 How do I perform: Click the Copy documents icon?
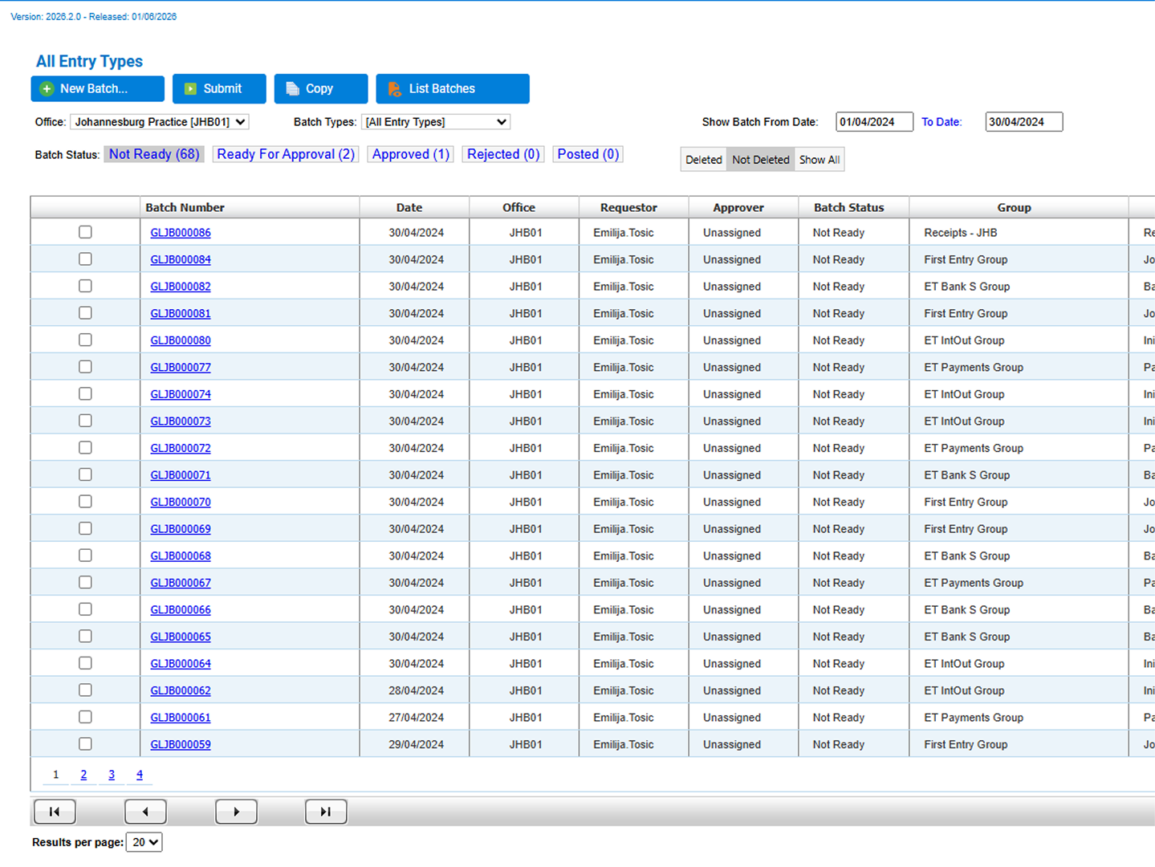pos(292,89)
